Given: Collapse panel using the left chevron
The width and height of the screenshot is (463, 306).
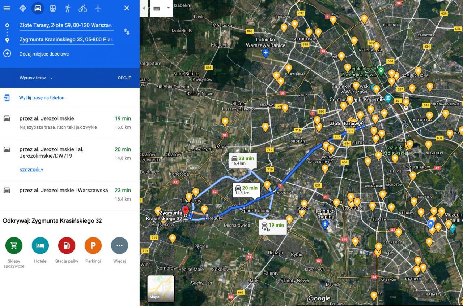Looking at the screenshot, I should 144,8.
